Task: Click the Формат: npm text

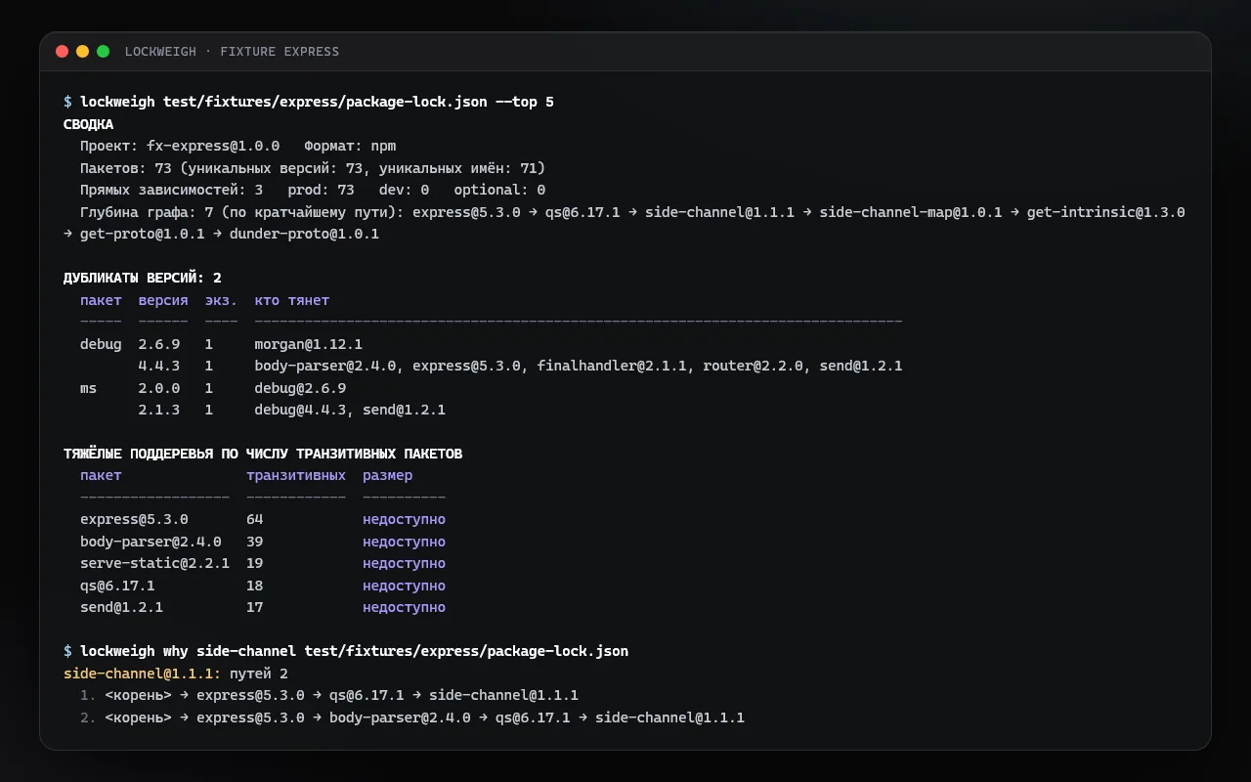Action: [350, 146]
